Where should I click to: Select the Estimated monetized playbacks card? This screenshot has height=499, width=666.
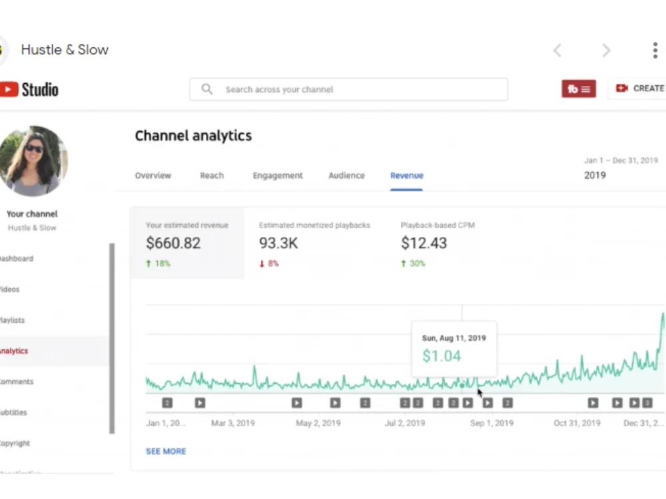[x=314, y=244]
